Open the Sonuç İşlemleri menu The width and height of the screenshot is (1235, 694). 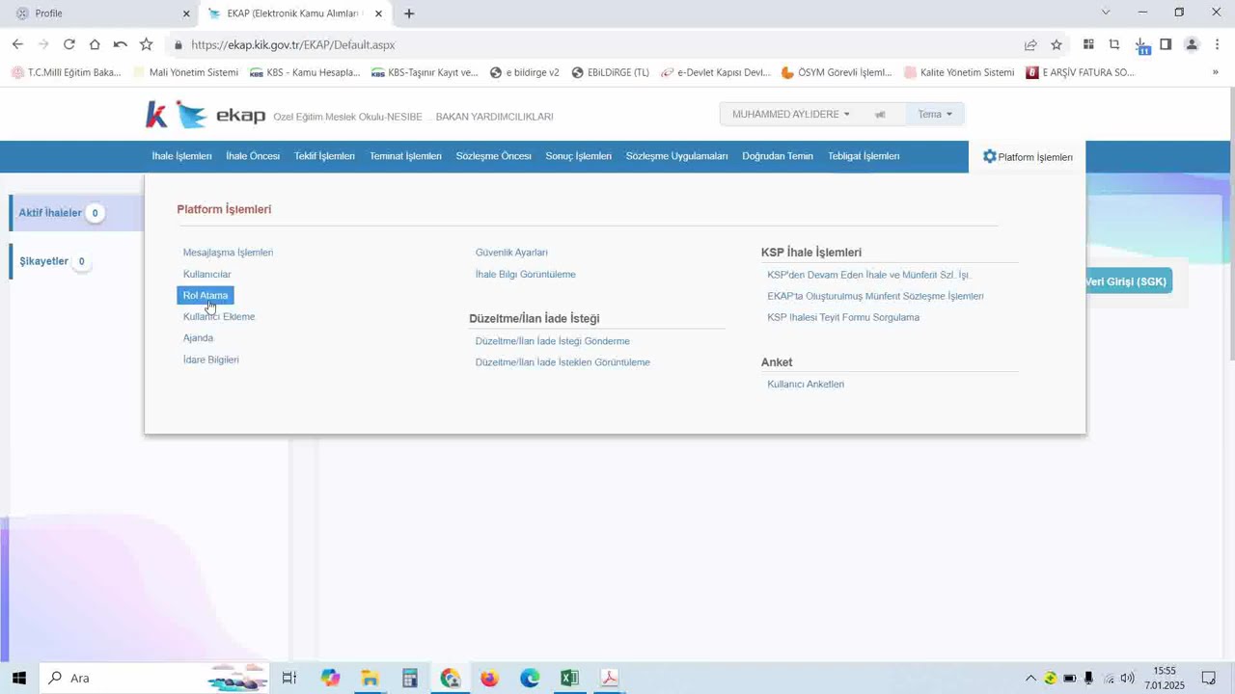coord(578,156)
